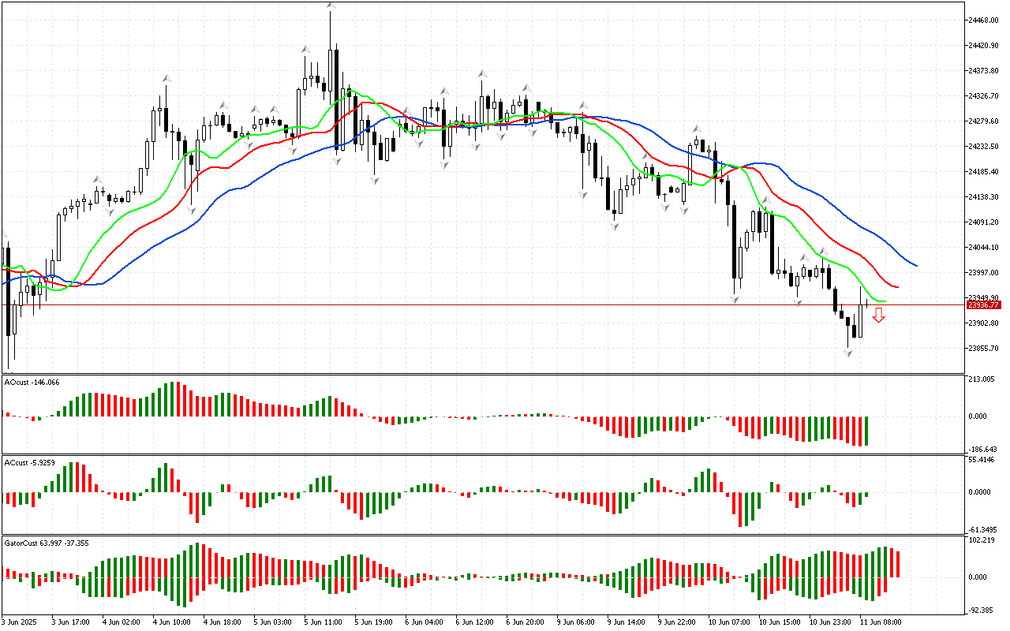Screen dimensions: 1010x631
Task: Select the red horizontal price level line
Action: pos(473,304)
